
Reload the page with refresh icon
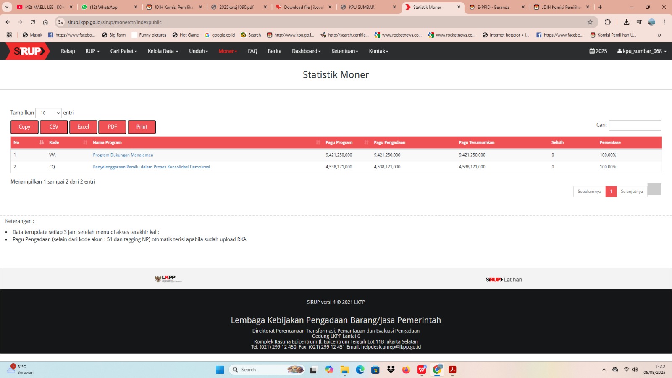(33, 22)
